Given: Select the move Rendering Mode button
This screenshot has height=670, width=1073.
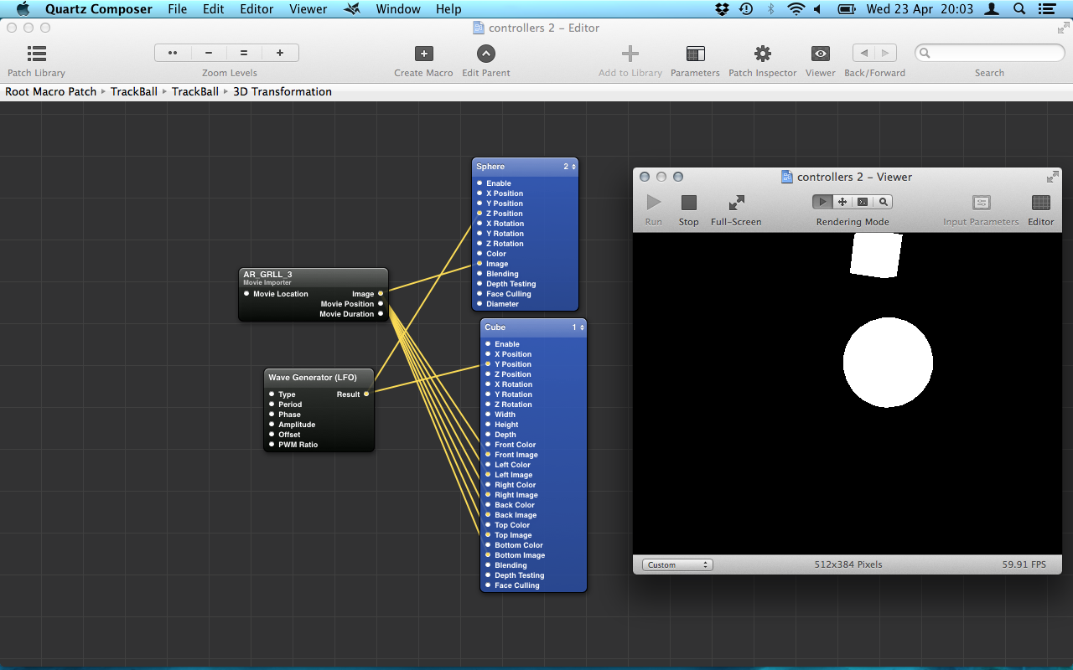Looking at the screenshot, I should point(842,202).
